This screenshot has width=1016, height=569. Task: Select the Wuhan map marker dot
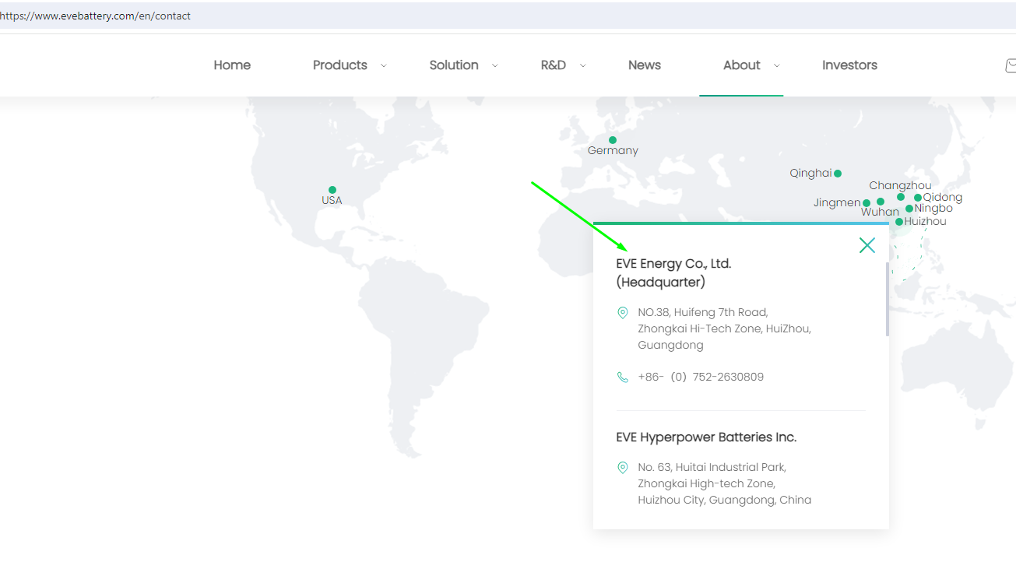point(881,202)
